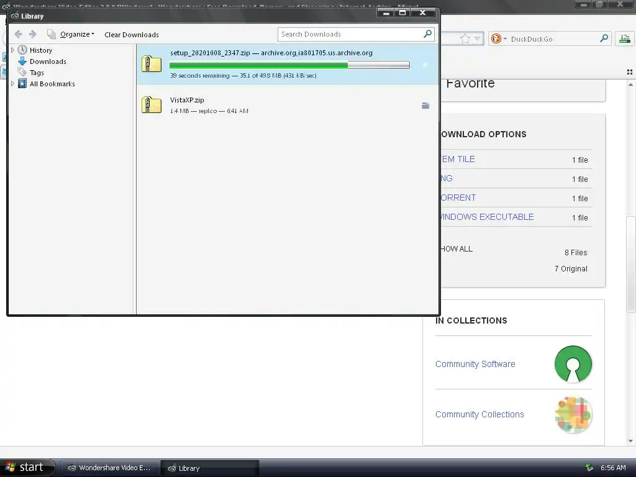This screenshot has height=477, width=636.
Task: Open Community Collections link
Action: tap(479, 414)
